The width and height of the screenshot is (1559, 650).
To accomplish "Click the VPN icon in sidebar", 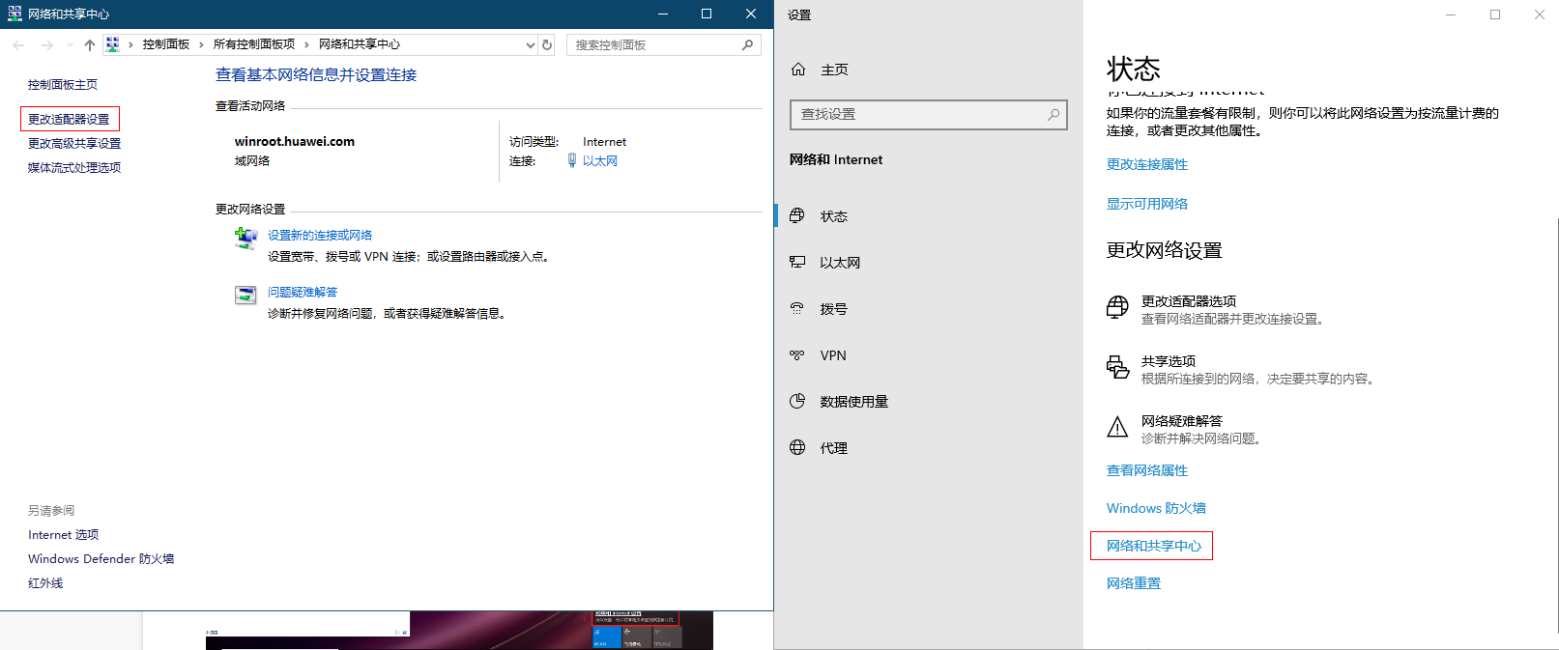I will (797, 355).
